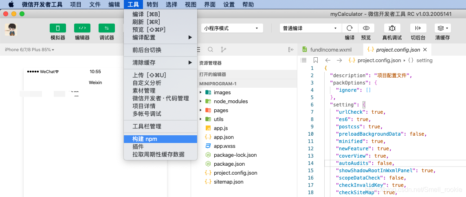This screenshot has width=466, height=197.
Task: Click the preview eye icon (预览)
Action: coord(366,28)
